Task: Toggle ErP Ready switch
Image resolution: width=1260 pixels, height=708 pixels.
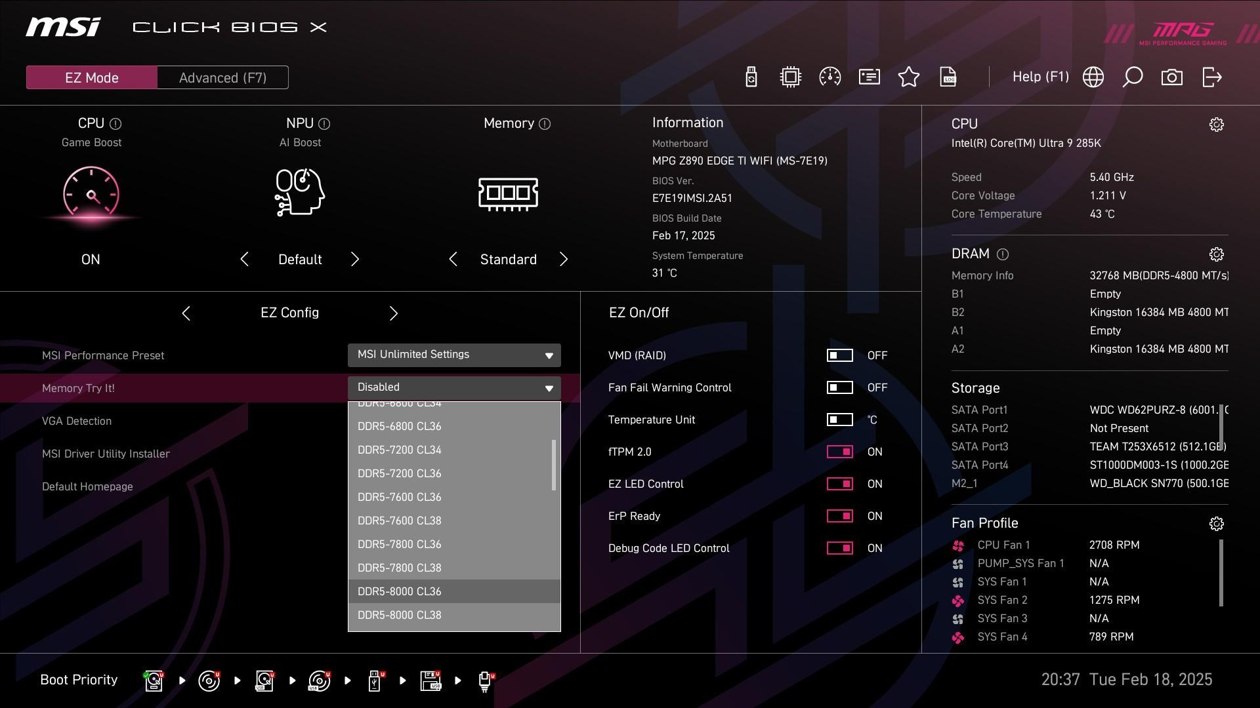Action: (x=839, y=516)
